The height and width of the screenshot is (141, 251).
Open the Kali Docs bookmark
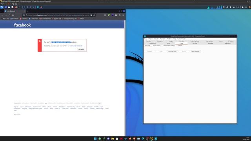[24, 19]
